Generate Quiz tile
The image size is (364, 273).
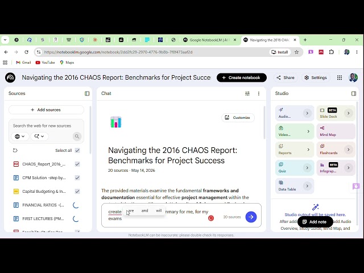pos(295,168)
